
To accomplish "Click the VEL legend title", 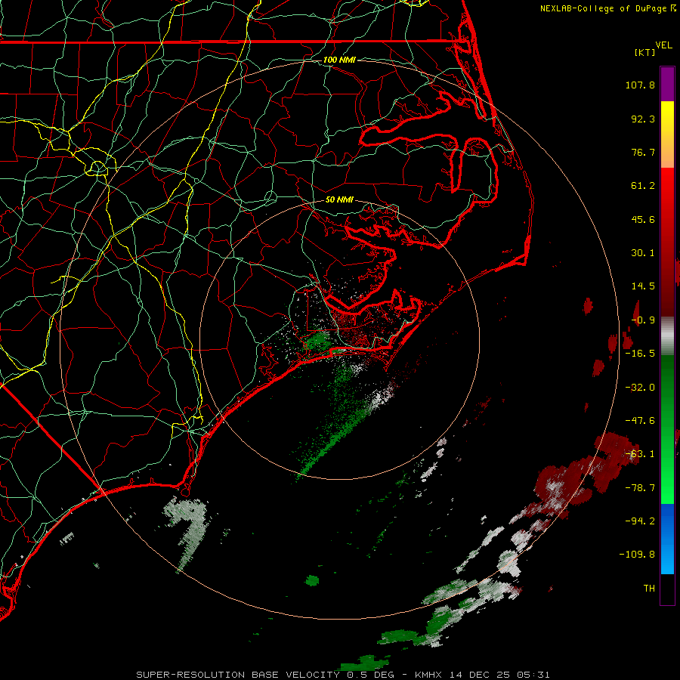I will [x=663, y=45].
